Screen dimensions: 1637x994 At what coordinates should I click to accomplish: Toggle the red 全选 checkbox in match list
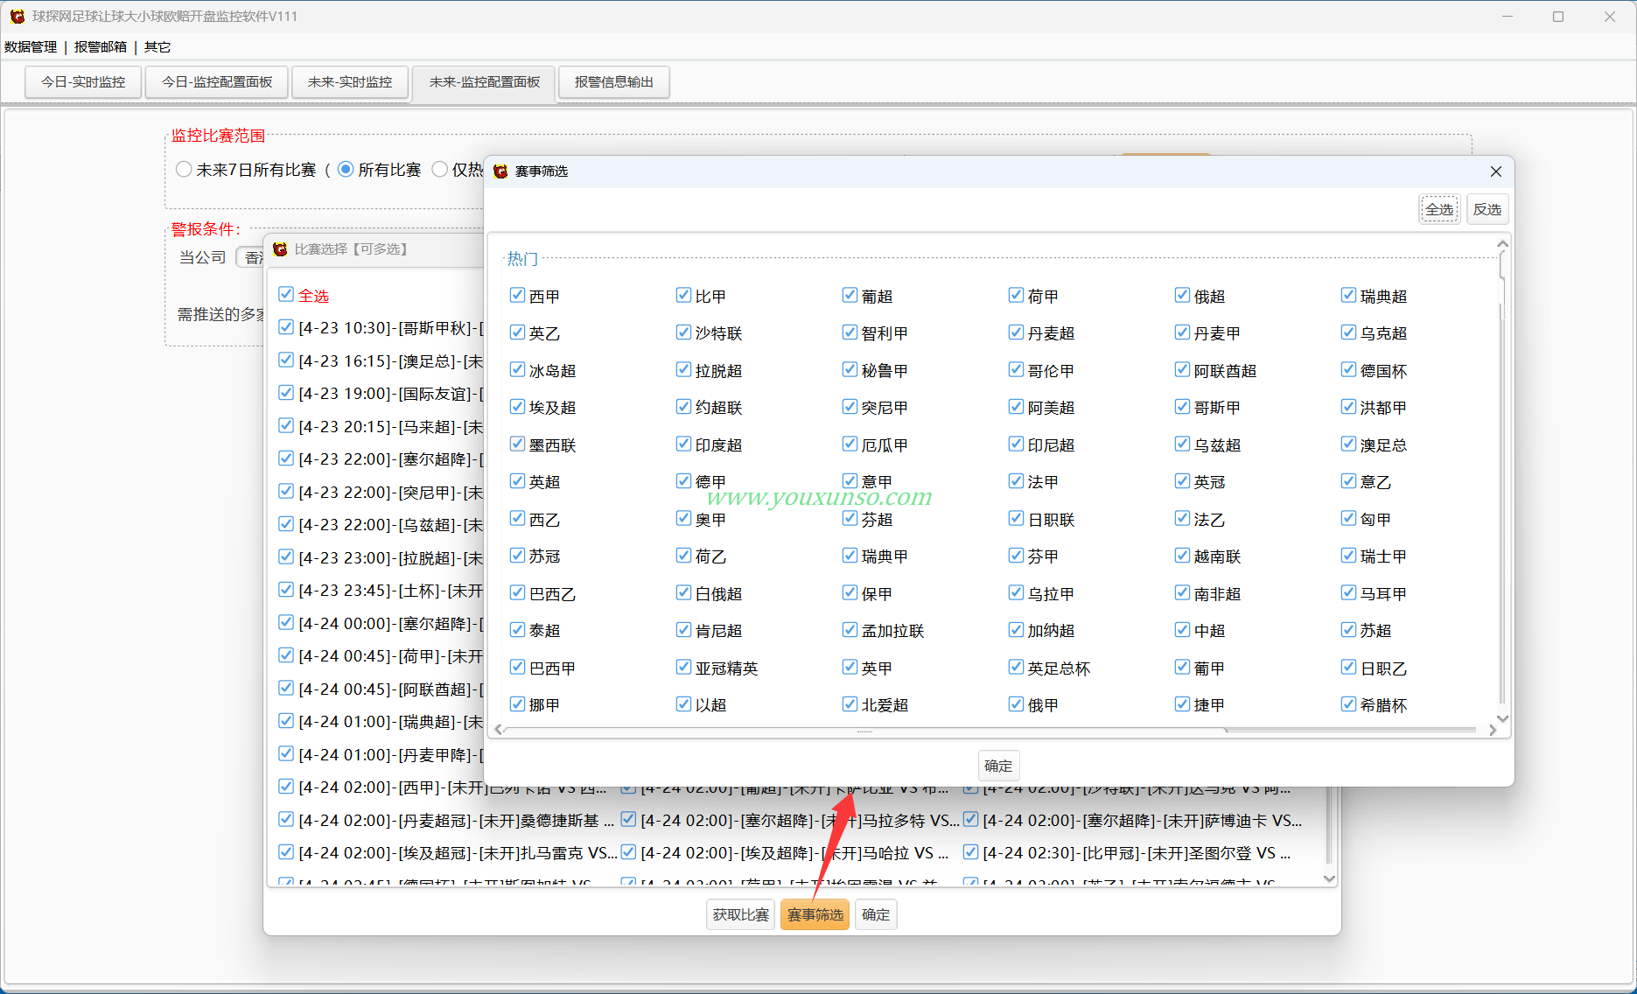286,295
